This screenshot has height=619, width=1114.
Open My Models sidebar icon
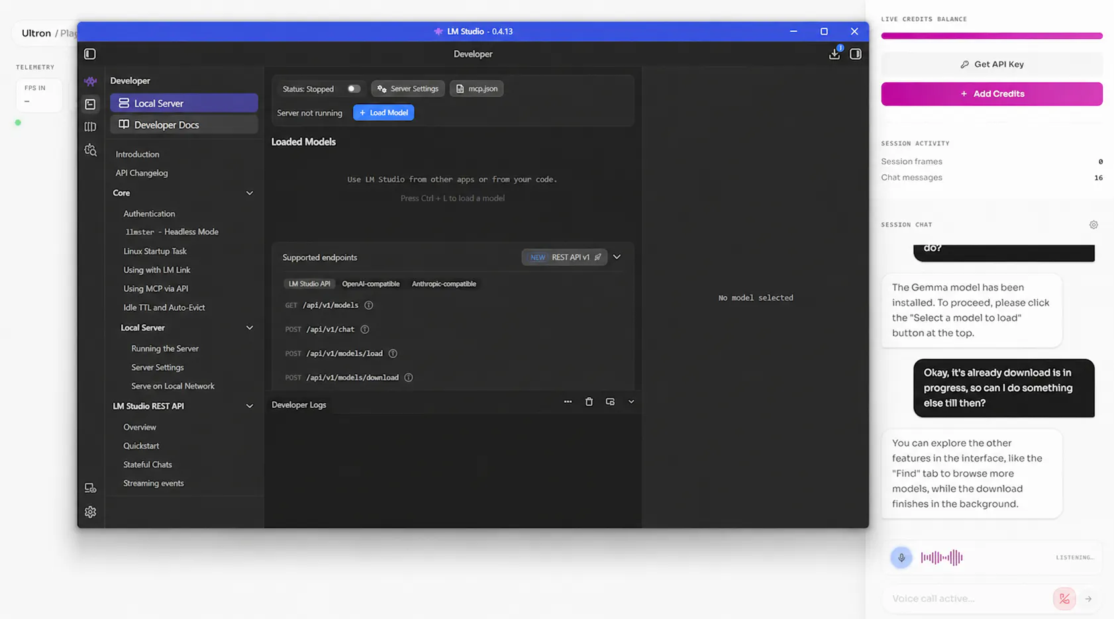pyautogui.click(x=90, y=127)
